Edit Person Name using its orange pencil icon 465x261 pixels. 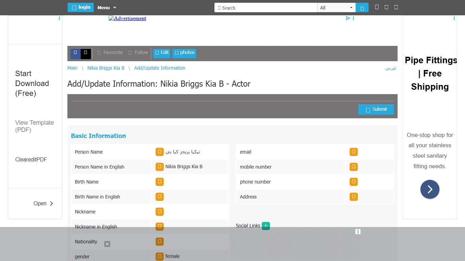pos(159,152)
